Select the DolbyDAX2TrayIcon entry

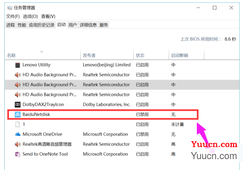[x=43, y=104]
